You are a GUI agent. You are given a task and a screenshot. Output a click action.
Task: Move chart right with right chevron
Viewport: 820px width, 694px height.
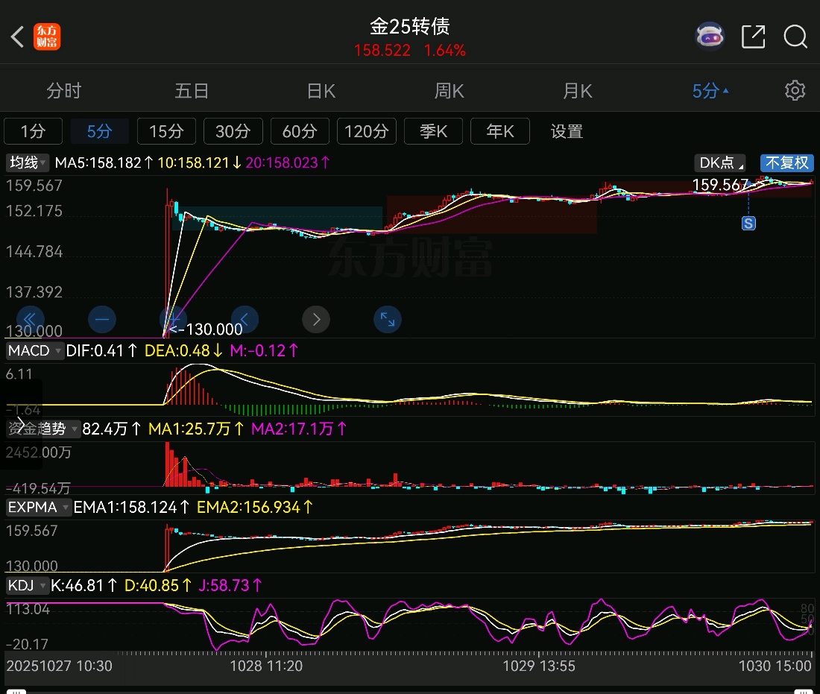click(316, 319)
